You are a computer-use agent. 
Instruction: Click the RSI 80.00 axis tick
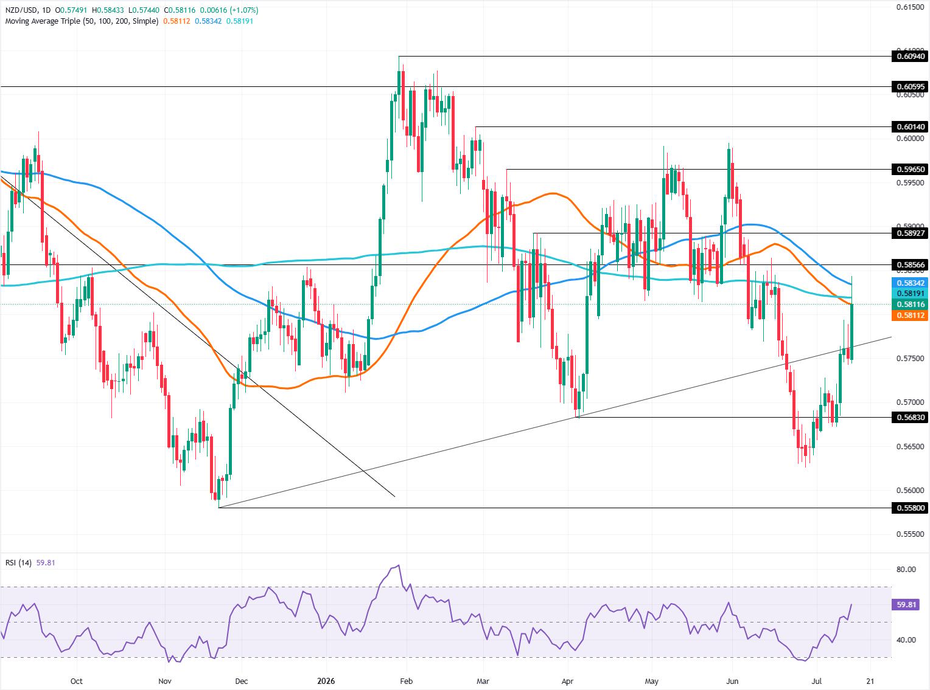(x=906, y=570)
